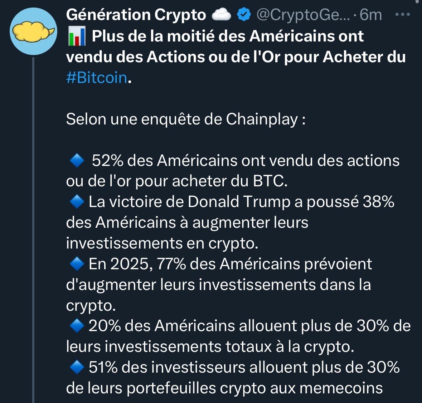Viewport: 422px width, 403px height.
Task: Click the diamond bullet before En 2025
Action: (76, 264)
